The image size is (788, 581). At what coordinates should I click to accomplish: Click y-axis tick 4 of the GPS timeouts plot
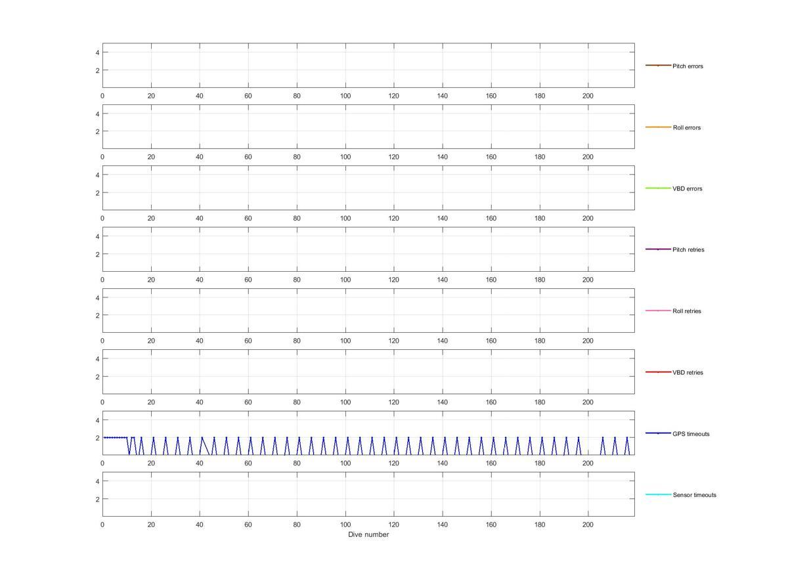[97, 420]
